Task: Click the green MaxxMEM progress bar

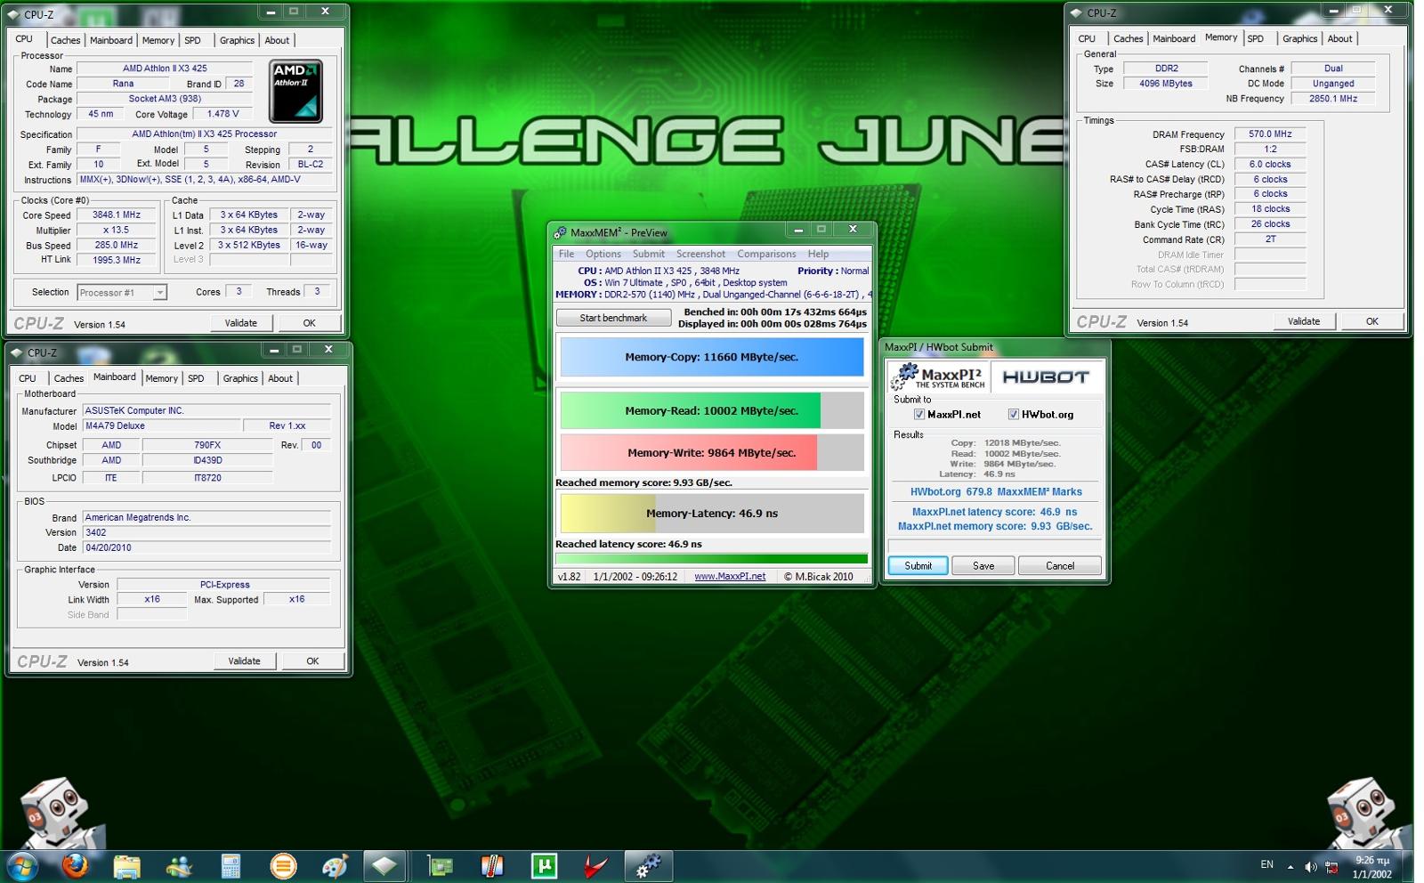Action: pos(711,558)
